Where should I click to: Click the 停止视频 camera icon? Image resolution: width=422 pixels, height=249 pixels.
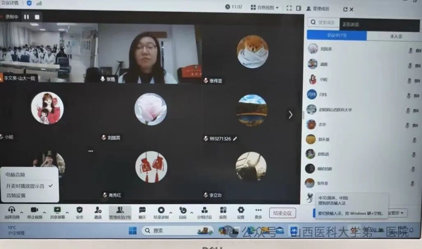pyautogui.click(x=35, y=210)
